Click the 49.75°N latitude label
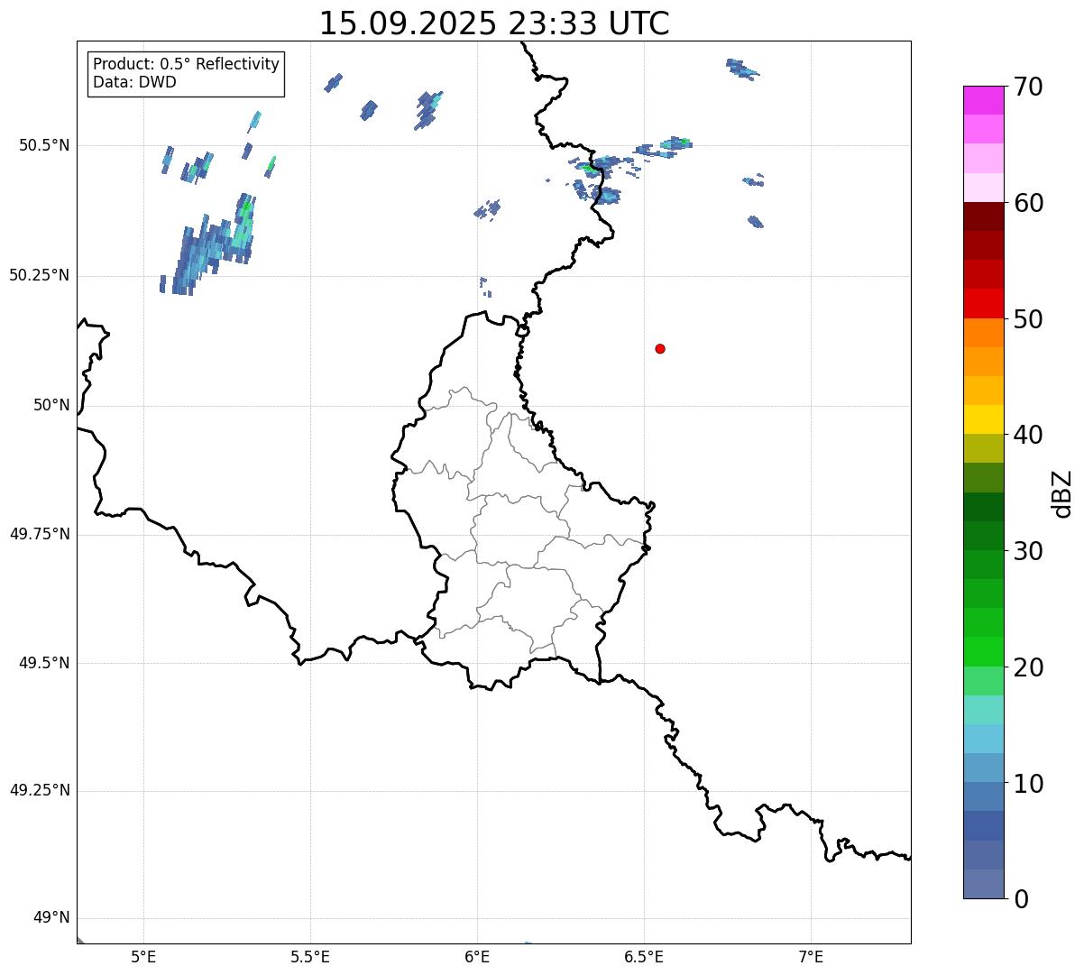The width and height of the screenshot is (1084, 975). [x=40, y=534]
